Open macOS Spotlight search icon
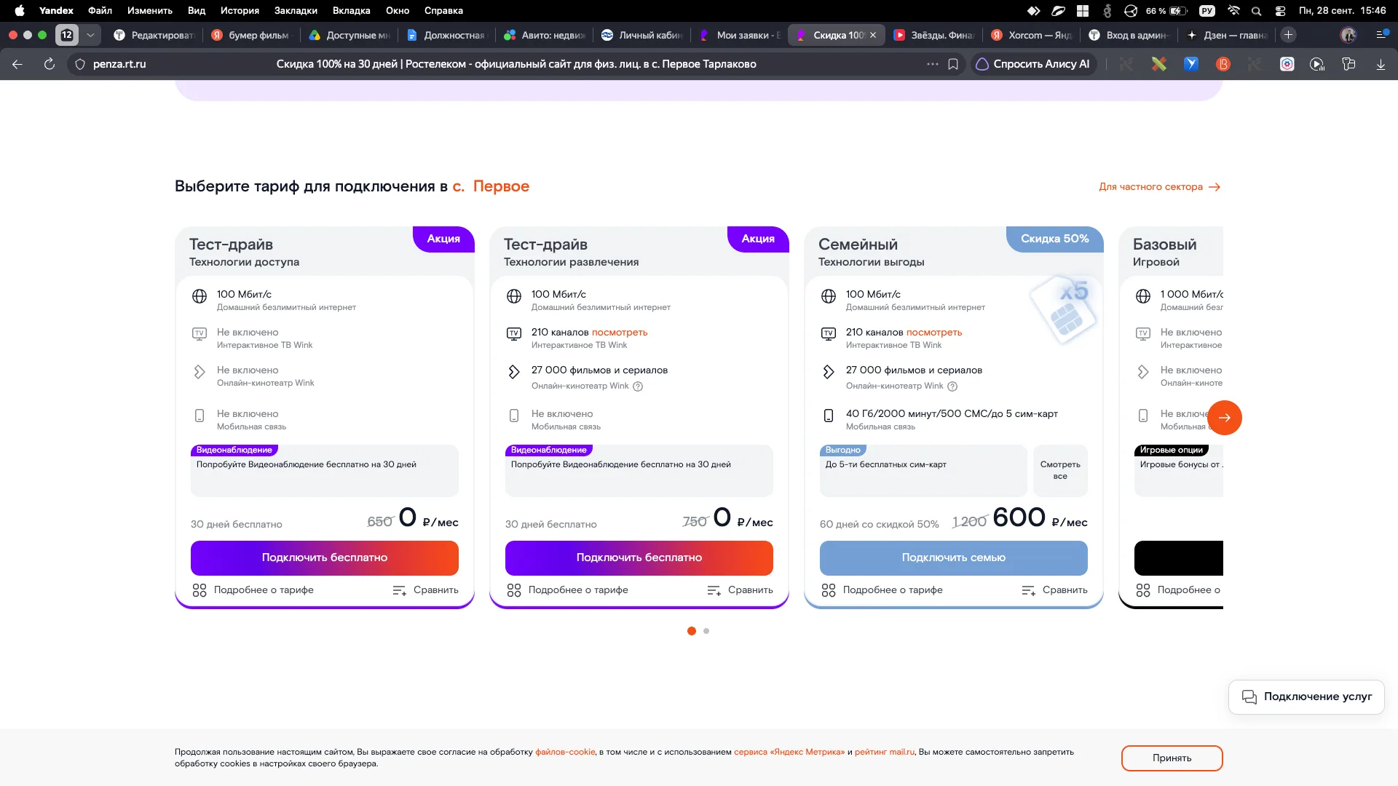The height and width of the screenshot is (786, 1398). [1256, 11]
